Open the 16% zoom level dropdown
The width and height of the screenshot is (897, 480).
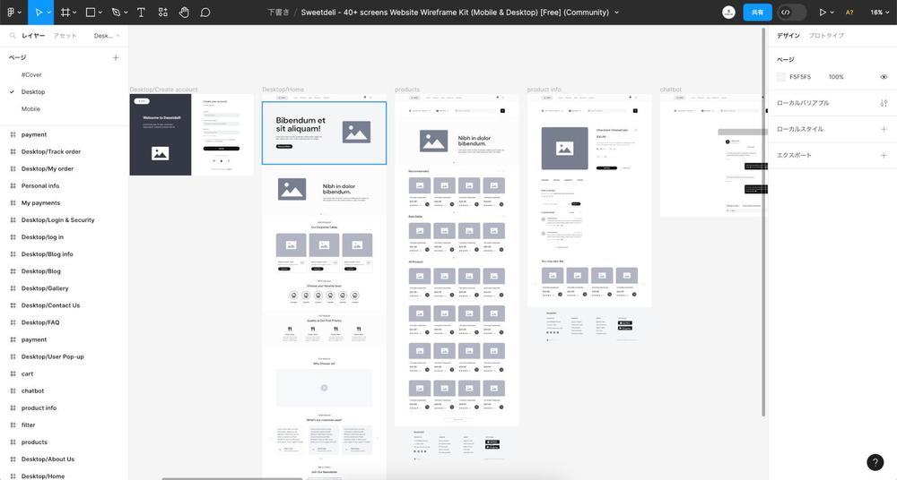pyautogui.click(x=879, y=12)
